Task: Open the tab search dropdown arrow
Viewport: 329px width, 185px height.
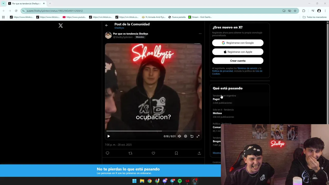Action: 3,3
